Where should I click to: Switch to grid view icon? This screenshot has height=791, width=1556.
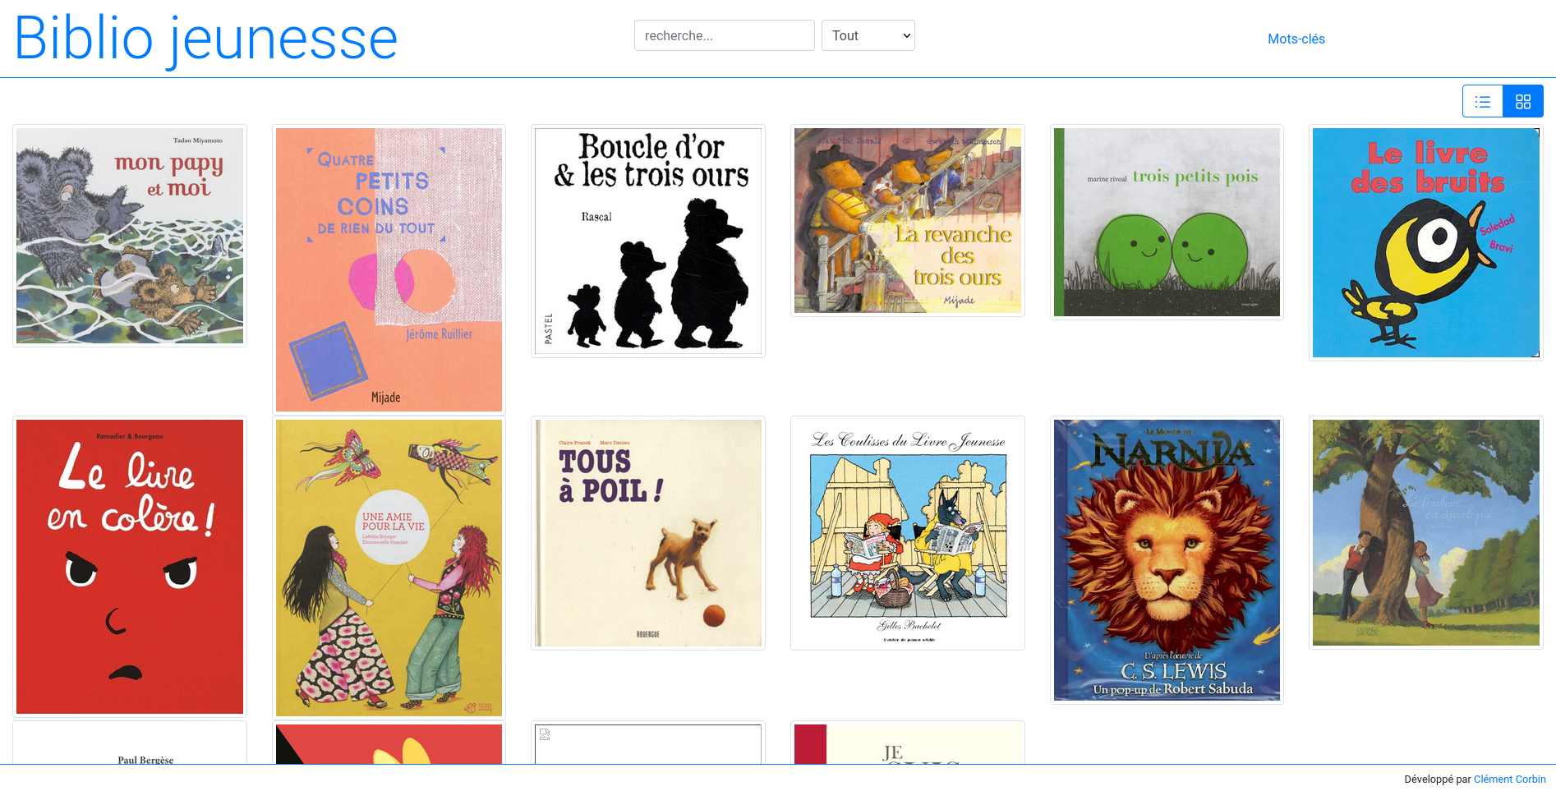[1523, 101]
